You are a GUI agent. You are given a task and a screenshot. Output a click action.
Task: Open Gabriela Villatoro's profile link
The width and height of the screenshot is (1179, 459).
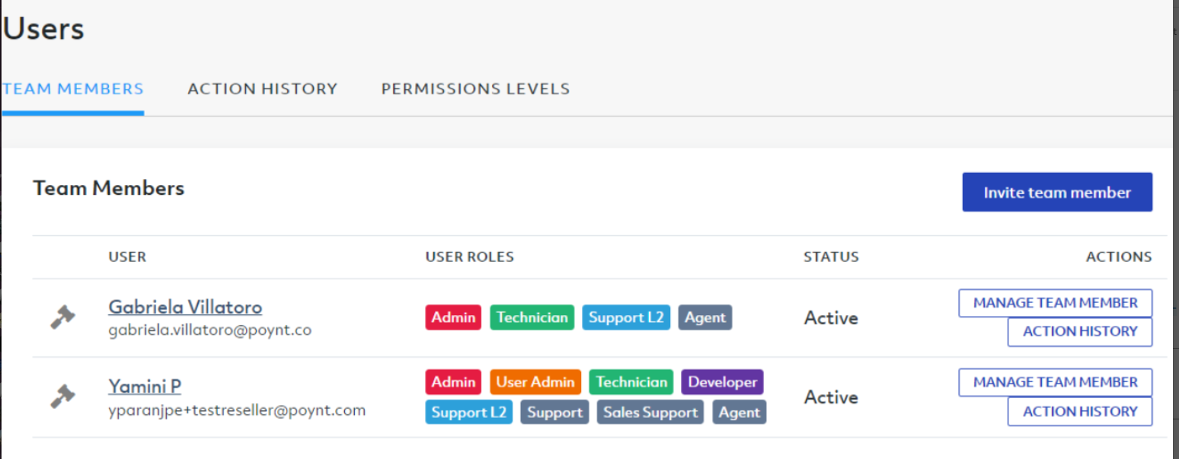pos(185,308)
